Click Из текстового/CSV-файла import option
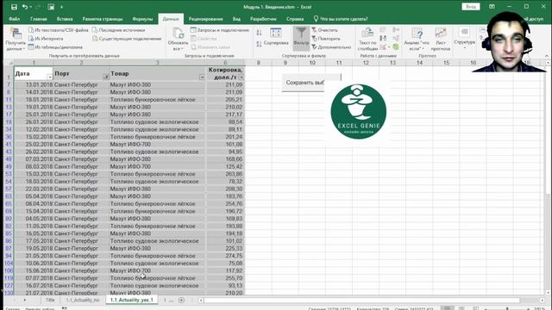This screenshot has width=552, height=310. tap(59, 30)
